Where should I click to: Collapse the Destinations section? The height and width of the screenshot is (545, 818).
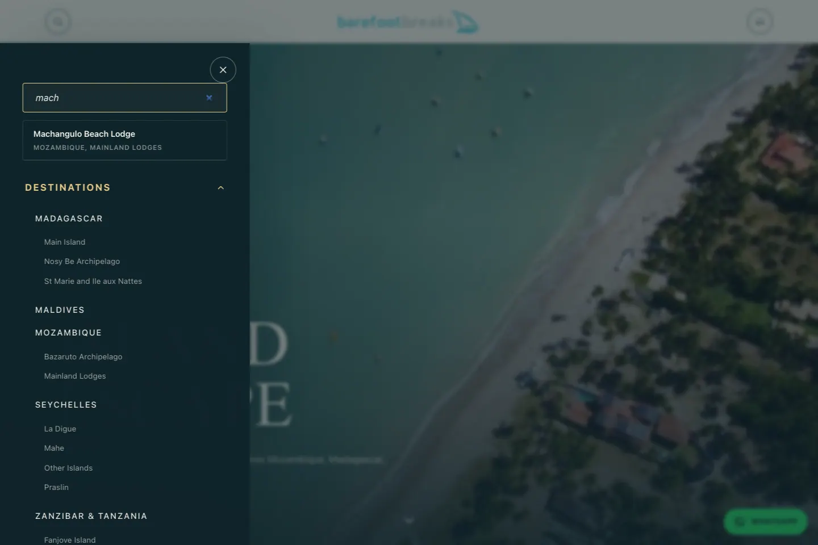[x=221, y=188]
